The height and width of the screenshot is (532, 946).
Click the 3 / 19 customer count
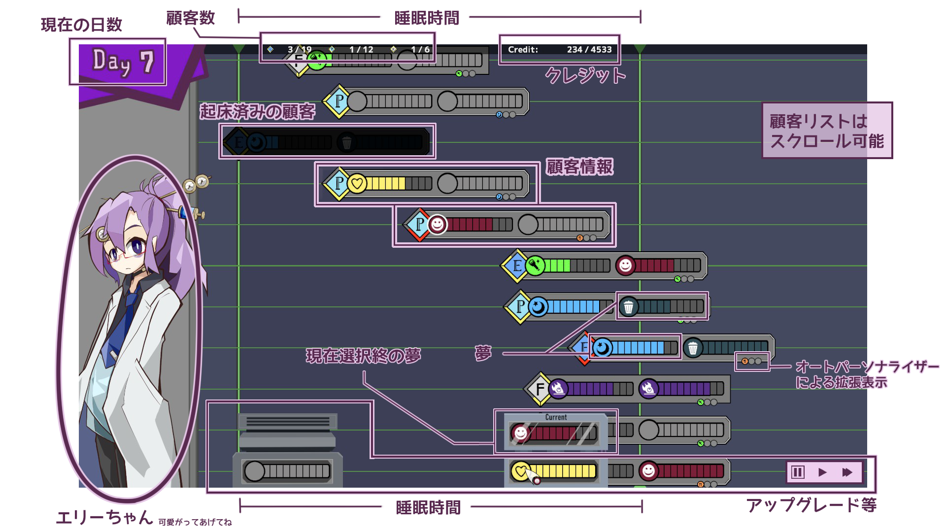point(300,50)
